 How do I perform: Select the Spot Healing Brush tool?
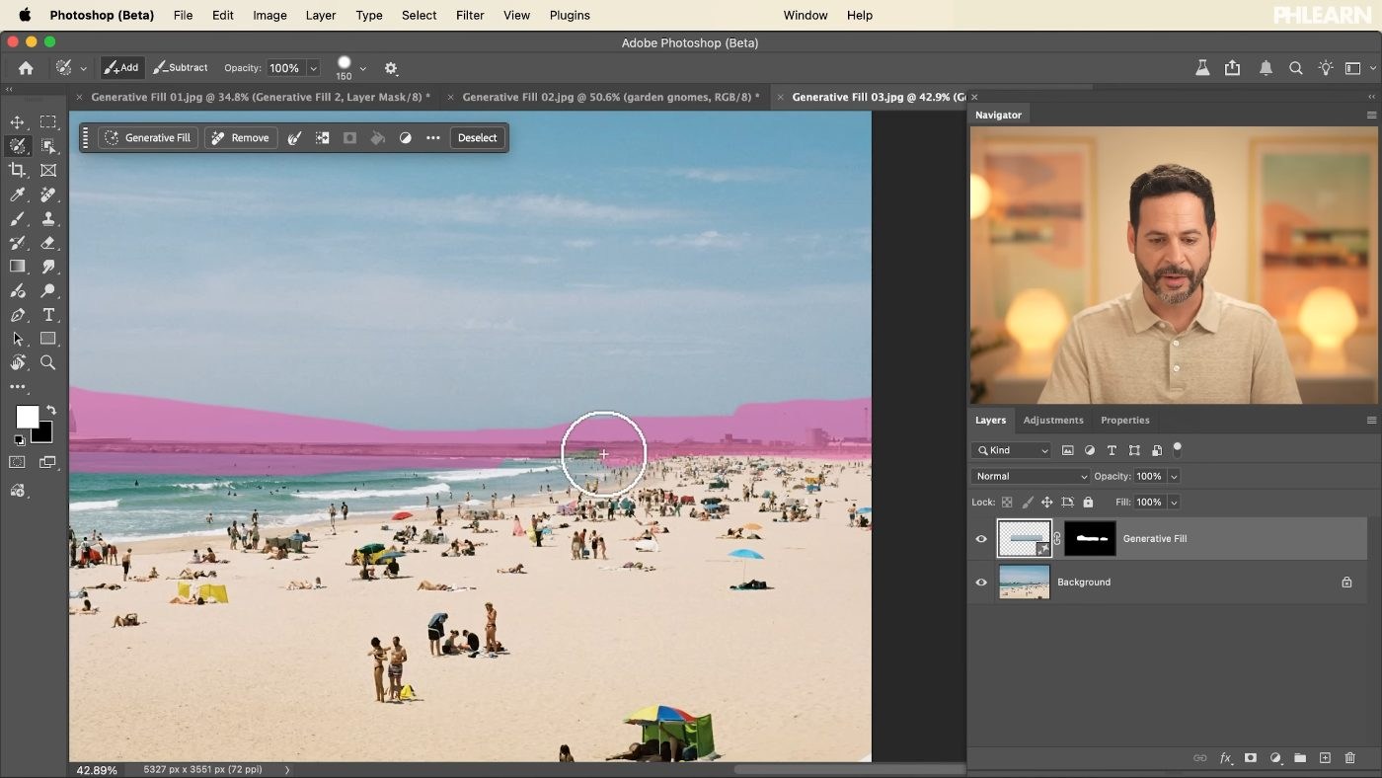click(x=47, y=194)
